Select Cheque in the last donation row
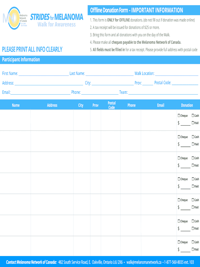200x267 pixels. (x=179, y=242)
